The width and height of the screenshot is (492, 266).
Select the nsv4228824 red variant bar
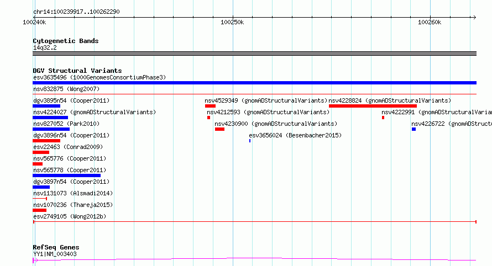pos(373,106)
